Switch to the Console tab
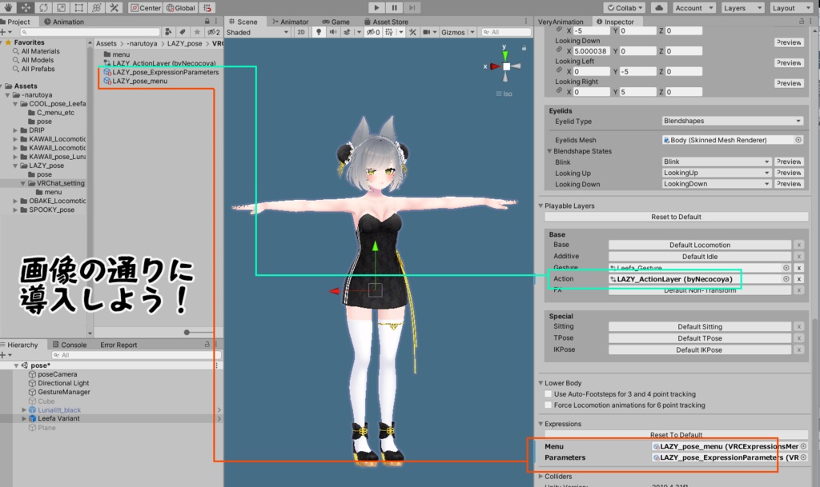Viewport: 820px width, 487px height. tap(70, 345)
